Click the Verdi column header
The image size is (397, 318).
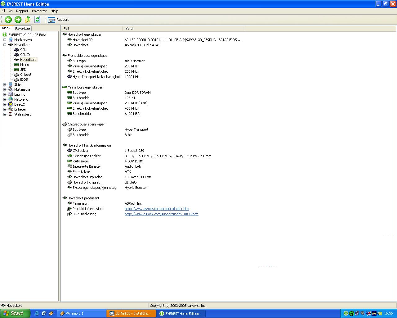[183, 28]
